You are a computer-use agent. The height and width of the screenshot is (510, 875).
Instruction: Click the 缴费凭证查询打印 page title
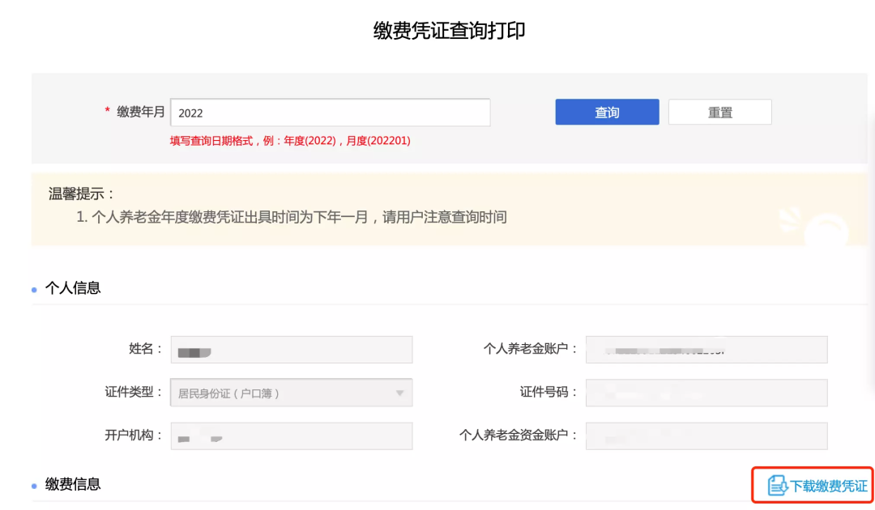(449, 31)
